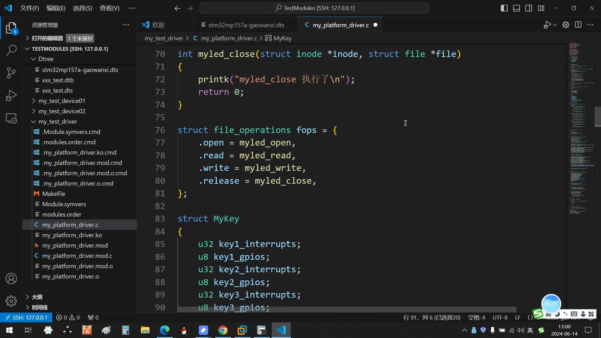Expand the 大纲 outline section
The height and width of the screenshot is (338, 601).
(80, 297)
